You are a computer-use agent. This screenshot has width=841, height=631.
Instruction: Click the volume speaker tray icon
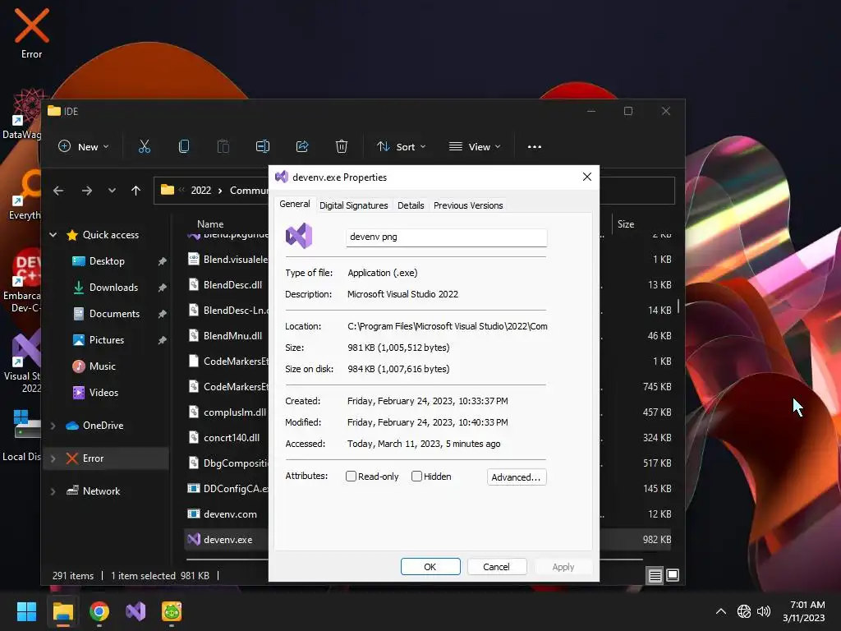[763, 611]
